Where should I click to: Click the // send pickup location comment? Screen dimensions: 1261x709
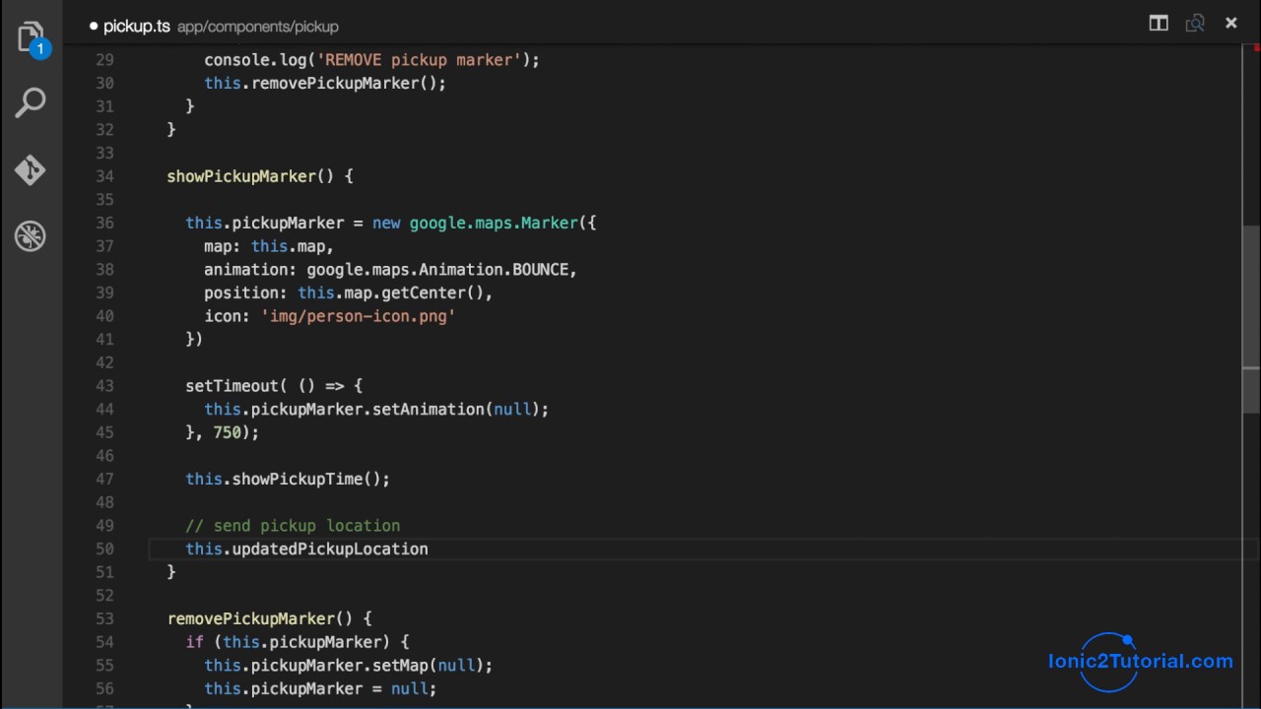[x=293, y=526]
